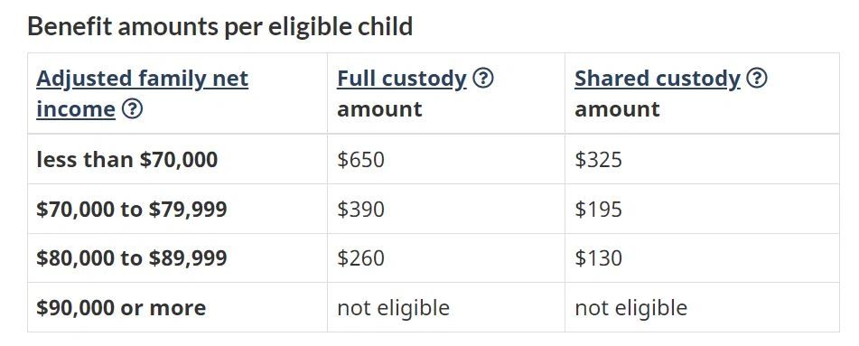
Task: Open the Full custody definition link
Action: [x=402, y=79]
